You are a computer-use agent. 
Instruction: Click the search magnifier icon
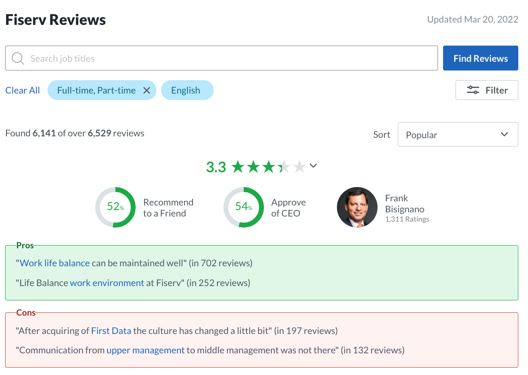coord(18,58)
